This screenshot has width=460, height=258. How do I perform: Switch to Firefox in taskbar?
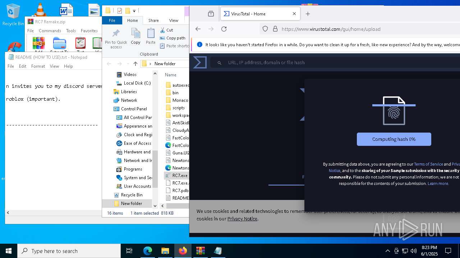(x=183, y=251)
